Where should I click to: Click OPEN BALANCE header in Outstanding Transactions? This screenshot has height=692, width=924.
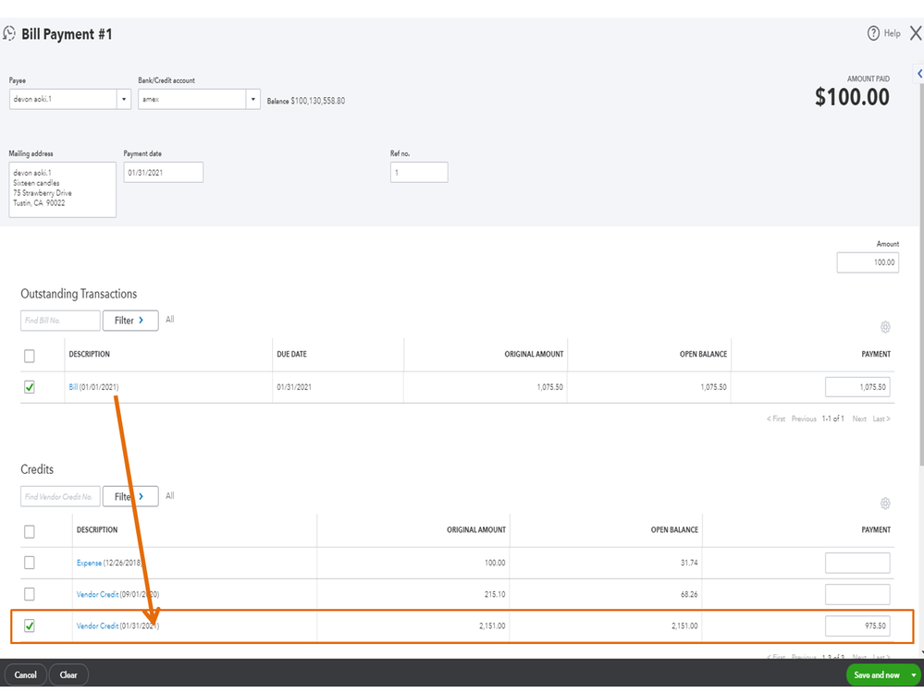pos(703,354)
